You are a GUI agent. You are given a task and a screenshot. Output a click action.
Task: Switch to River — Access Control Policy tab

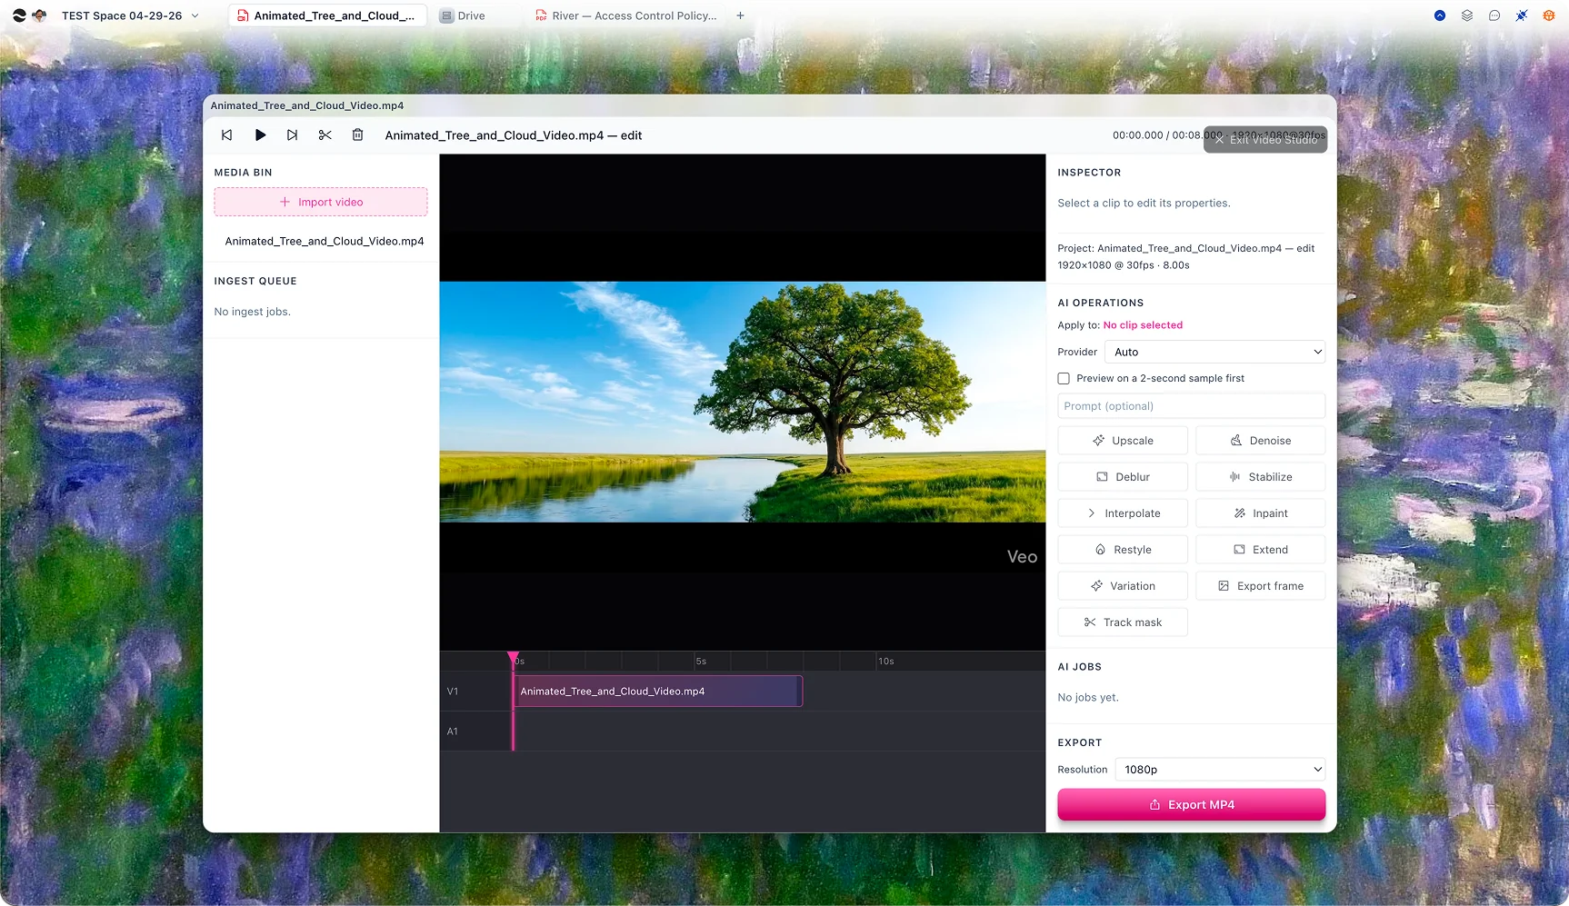626,15
